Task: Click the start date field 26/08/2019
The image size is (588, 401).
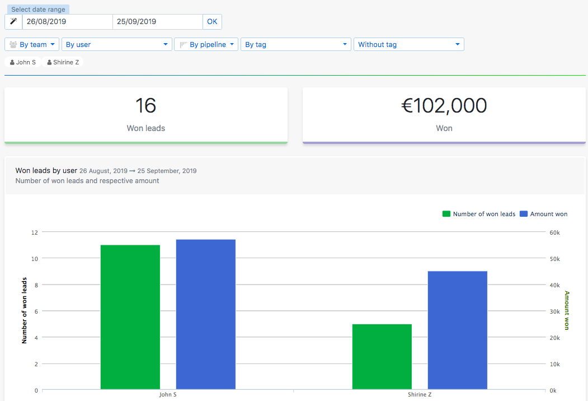Action: coord(67,22)
